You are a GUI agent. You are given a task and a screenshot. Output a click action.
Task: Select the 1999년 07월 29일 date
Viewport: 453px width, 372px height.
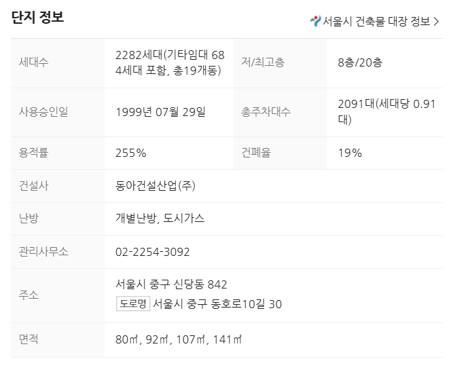tap(160, 112)
